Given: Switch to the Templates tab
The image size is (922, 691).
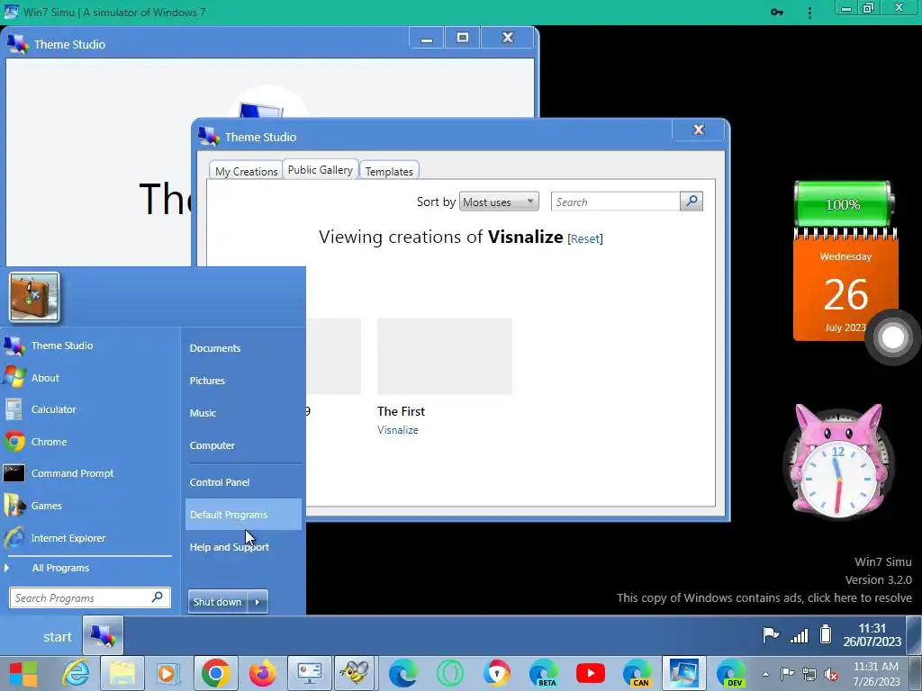Looking at the screenshot, I should [x=389, y=171].
